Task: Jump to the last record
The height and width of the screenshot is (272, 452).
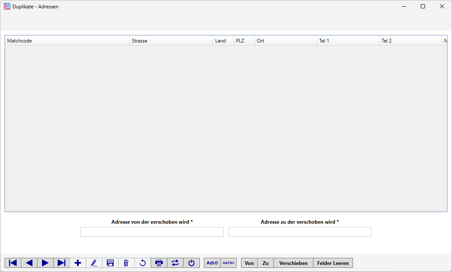Action: pos(62,263)
